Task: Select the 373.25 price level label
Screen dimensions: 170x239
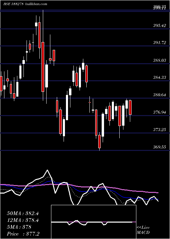Action: click(x=159, y=130)
